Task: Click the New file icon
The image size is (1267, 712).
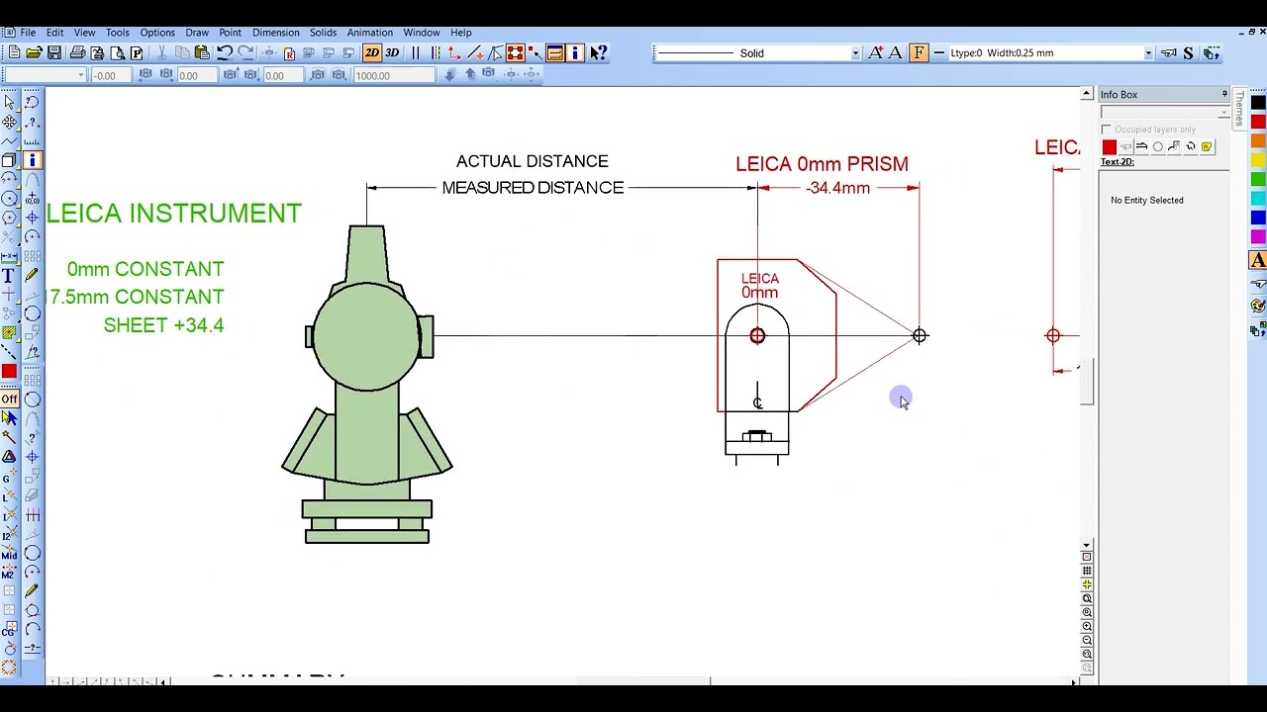Action: (x=14, y=52)
